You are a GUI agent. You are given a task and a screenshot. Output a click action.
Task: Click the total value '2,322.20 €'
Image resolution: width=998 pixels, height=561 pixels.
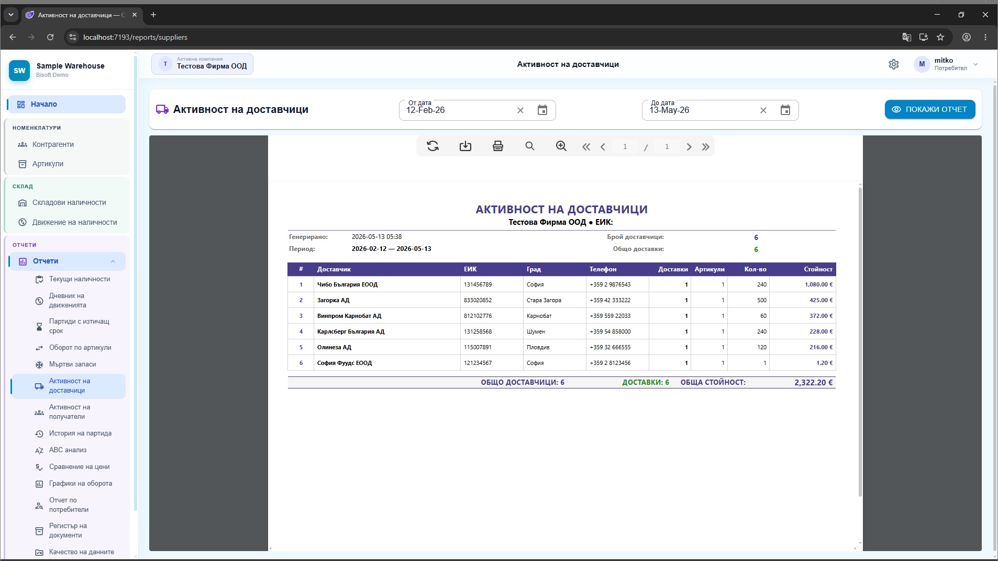[813, 382]
